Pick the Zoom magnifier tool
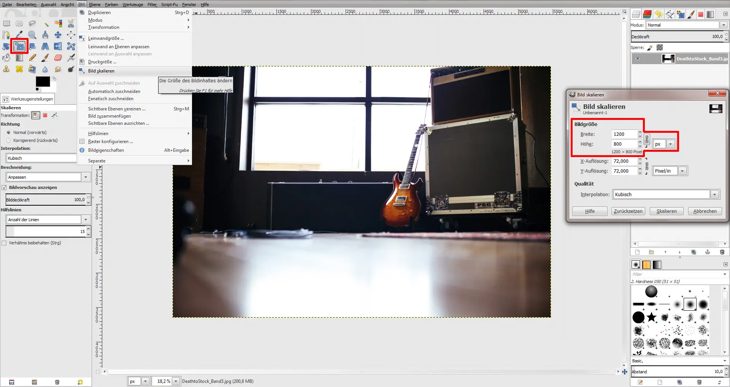 (x=32, y=35)
